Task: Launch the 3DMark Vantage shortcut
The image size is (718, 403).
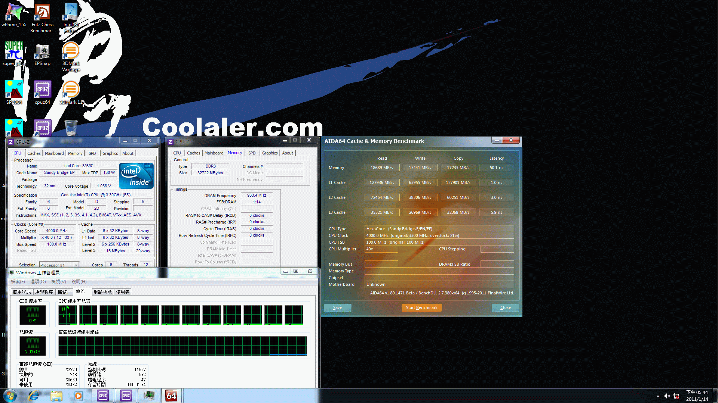Action: (x=71, y=57)
